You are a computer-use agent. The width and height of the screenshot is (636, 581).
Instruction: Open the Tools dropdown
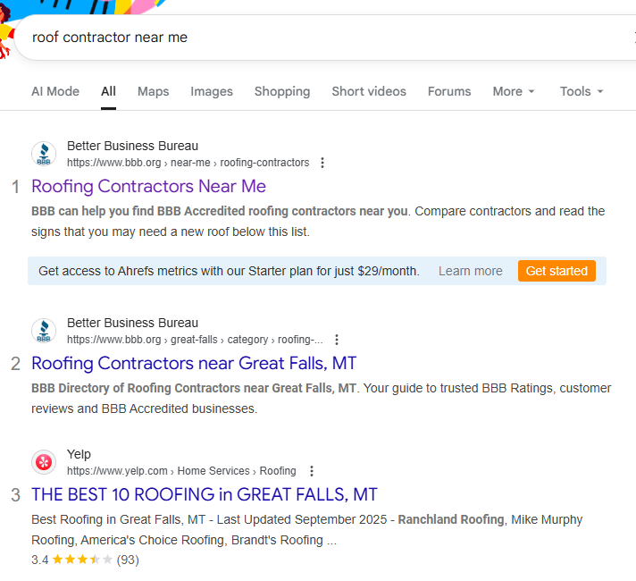(x=582, y=91)
